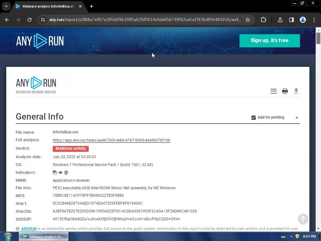Image resolution: width=321 pixels, height=241 pixels.
Task: Click the security shield tray icon
Action: coord(297,237)
